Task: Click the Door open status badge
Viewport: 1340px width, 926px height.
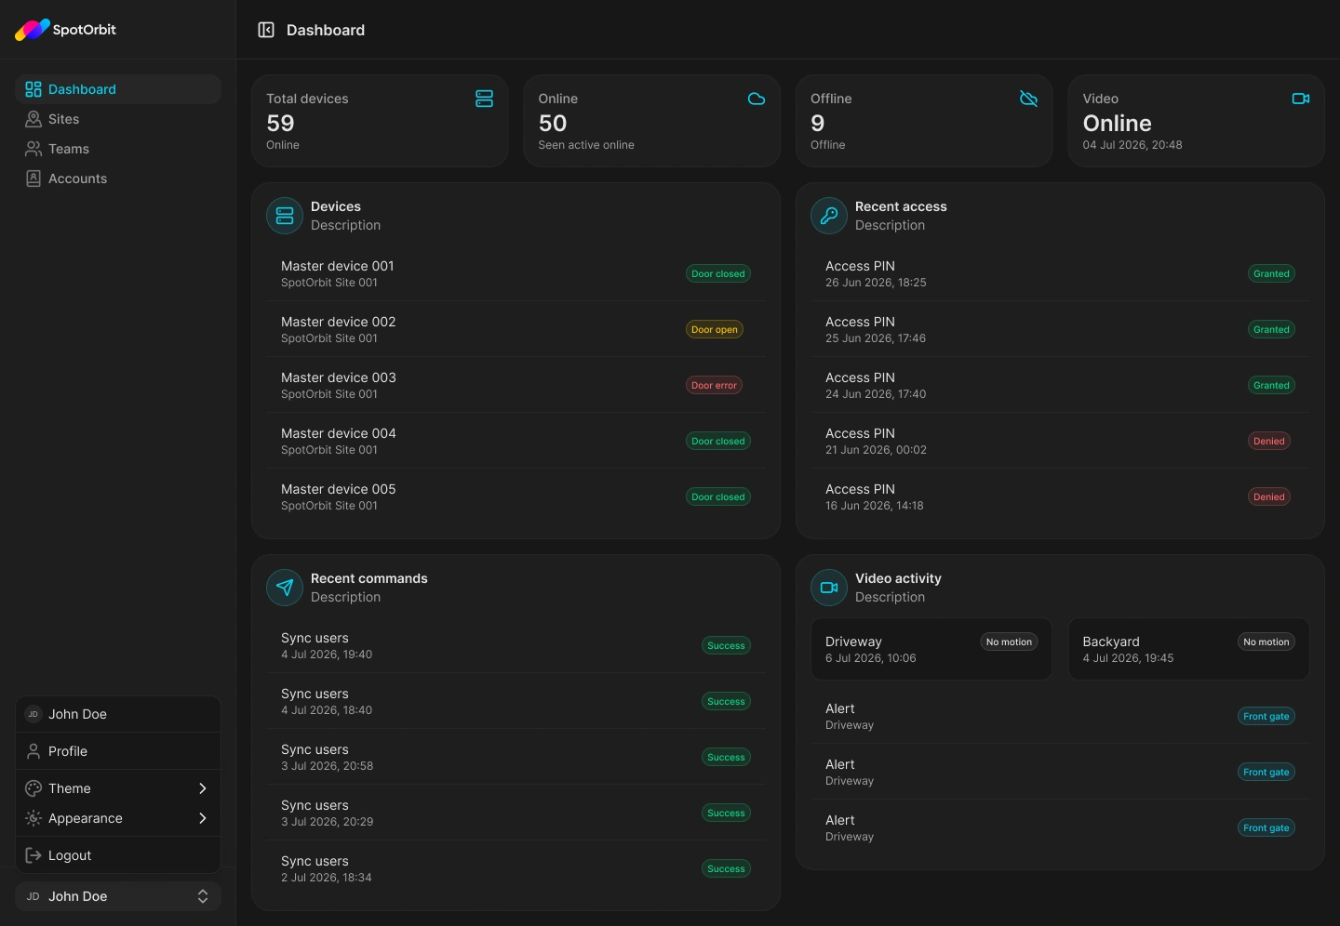Action: tap(715, 329)
